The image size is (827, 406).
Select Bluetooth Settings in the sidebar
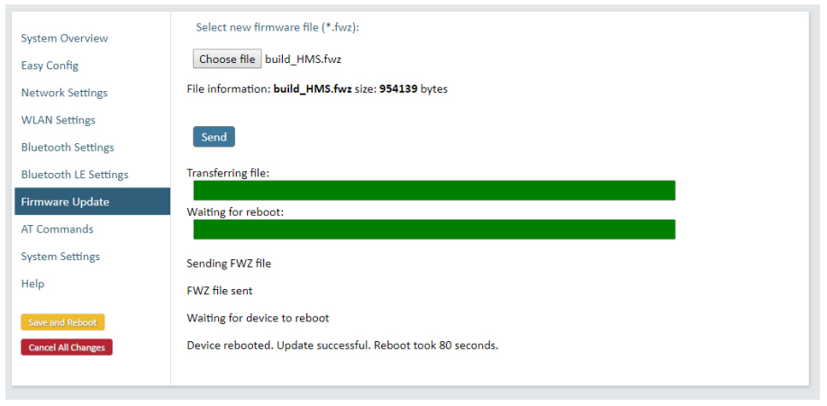point(68,148)
